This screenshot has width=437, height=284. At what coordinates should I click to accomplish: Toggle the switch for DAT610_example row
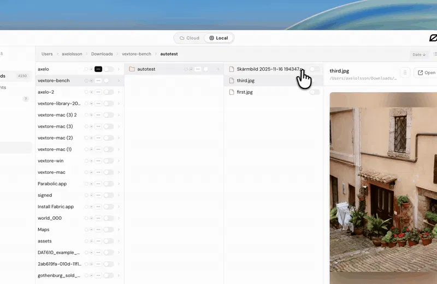109,252
